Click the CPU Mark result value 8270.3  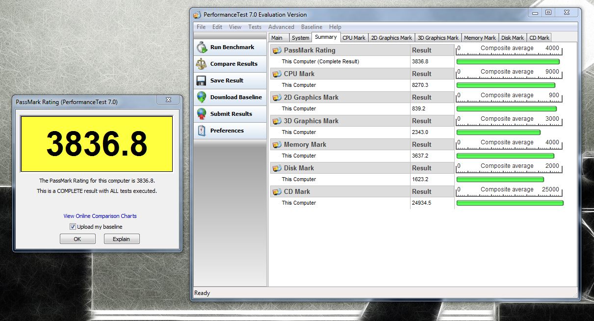[x=420, y=85]
